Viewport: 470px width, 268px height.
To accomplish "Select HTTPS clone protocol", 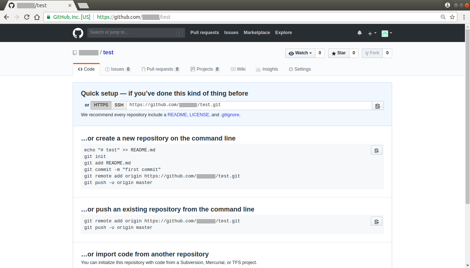I will pos(101,105).
